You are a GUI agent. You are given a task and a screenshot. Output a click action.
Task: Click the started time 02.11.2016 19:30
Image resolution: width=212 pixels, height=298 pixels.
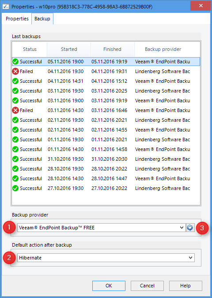[66, 120]
